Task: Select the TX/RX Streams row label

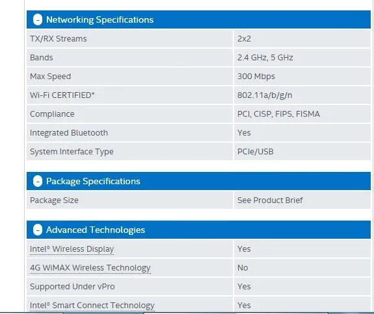Action: point(58,39)
